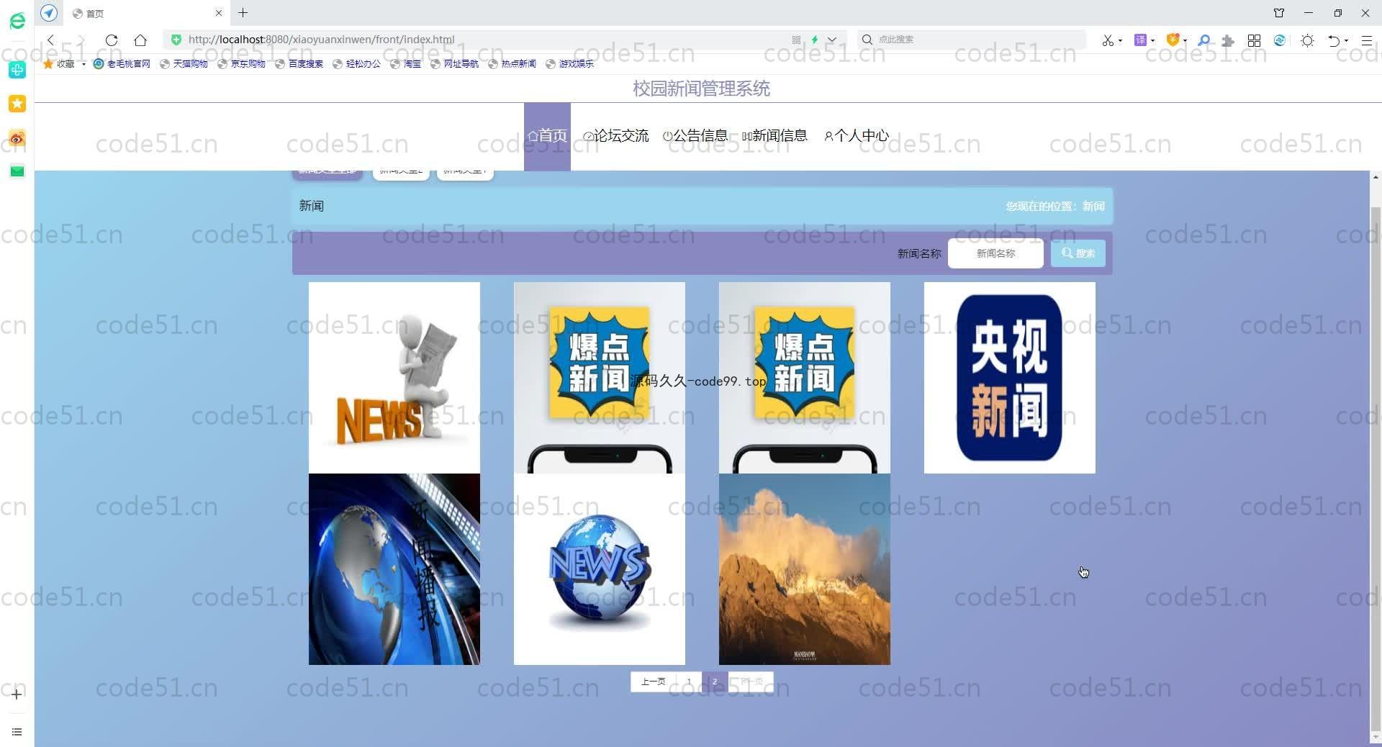The height and width of the screenshot is (747, 1382).
Task: Open the QR code icon in address bar
Action: 796,40
